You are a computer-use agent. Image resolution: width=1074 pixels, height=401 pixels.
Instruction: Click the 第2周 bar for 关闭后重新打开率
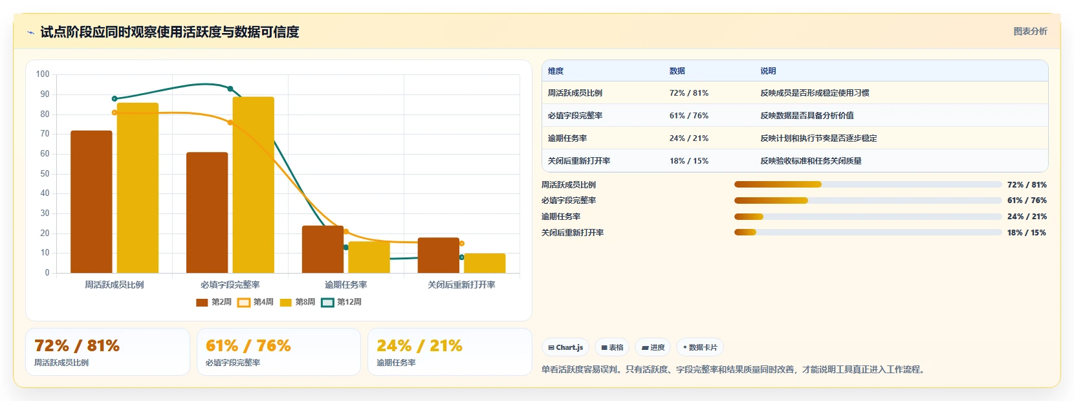[x=439, y=255]
